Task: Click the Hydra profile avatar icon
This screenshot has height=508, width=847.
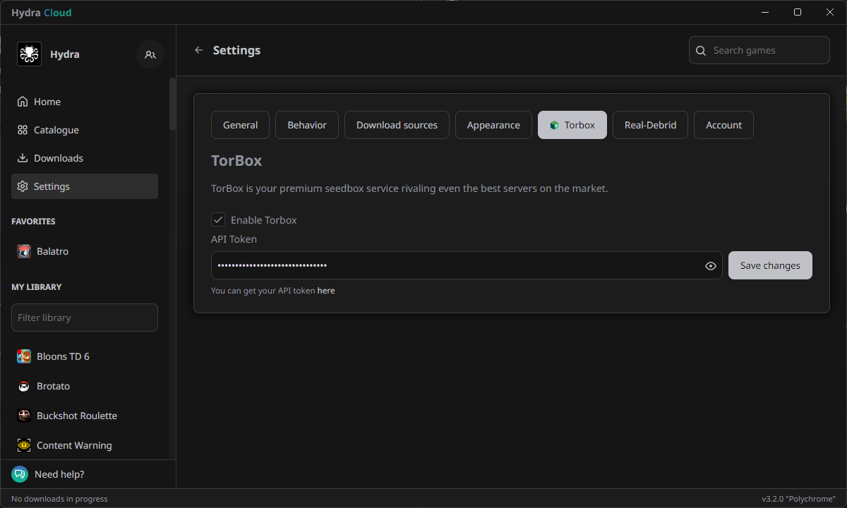Action: click(x=29, y=54)
